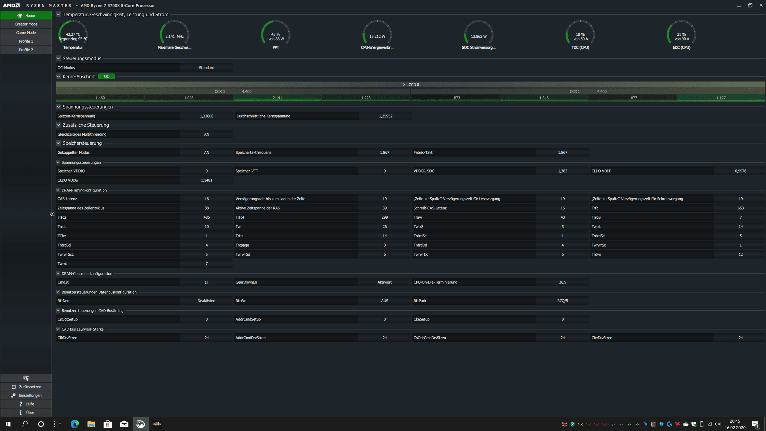Click the Cmd2t value 1T
The image size is (766, 431).
pyautogui.click(x=207, y=282)
